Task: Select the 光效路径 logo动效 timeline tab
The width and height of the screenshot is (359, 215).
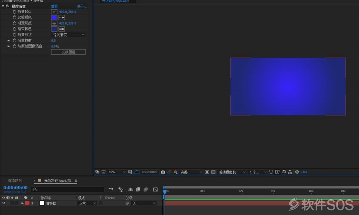Action: click(58, 181)
